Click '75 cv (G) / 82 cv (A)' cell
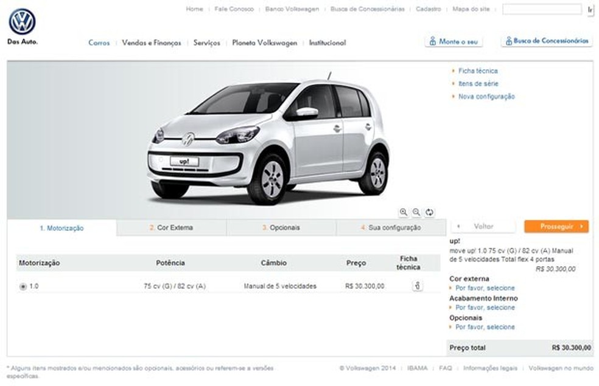Viewport: 599px width, 386px height. click(x=175, y=286)
